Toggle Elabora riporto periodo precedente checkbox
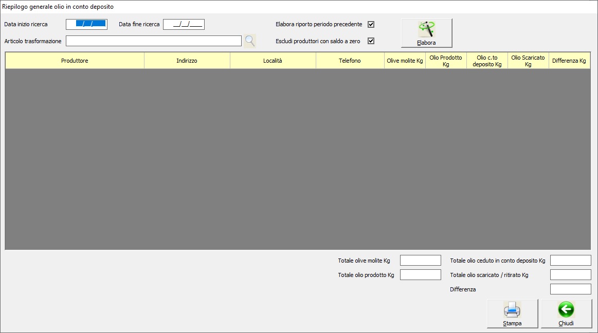This screenshot has width=598, height=333. (x=371, y=24)
